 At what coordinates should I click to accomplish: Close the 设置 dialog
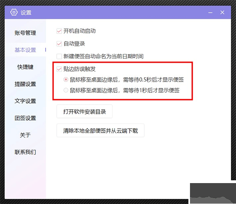point(222,13)
